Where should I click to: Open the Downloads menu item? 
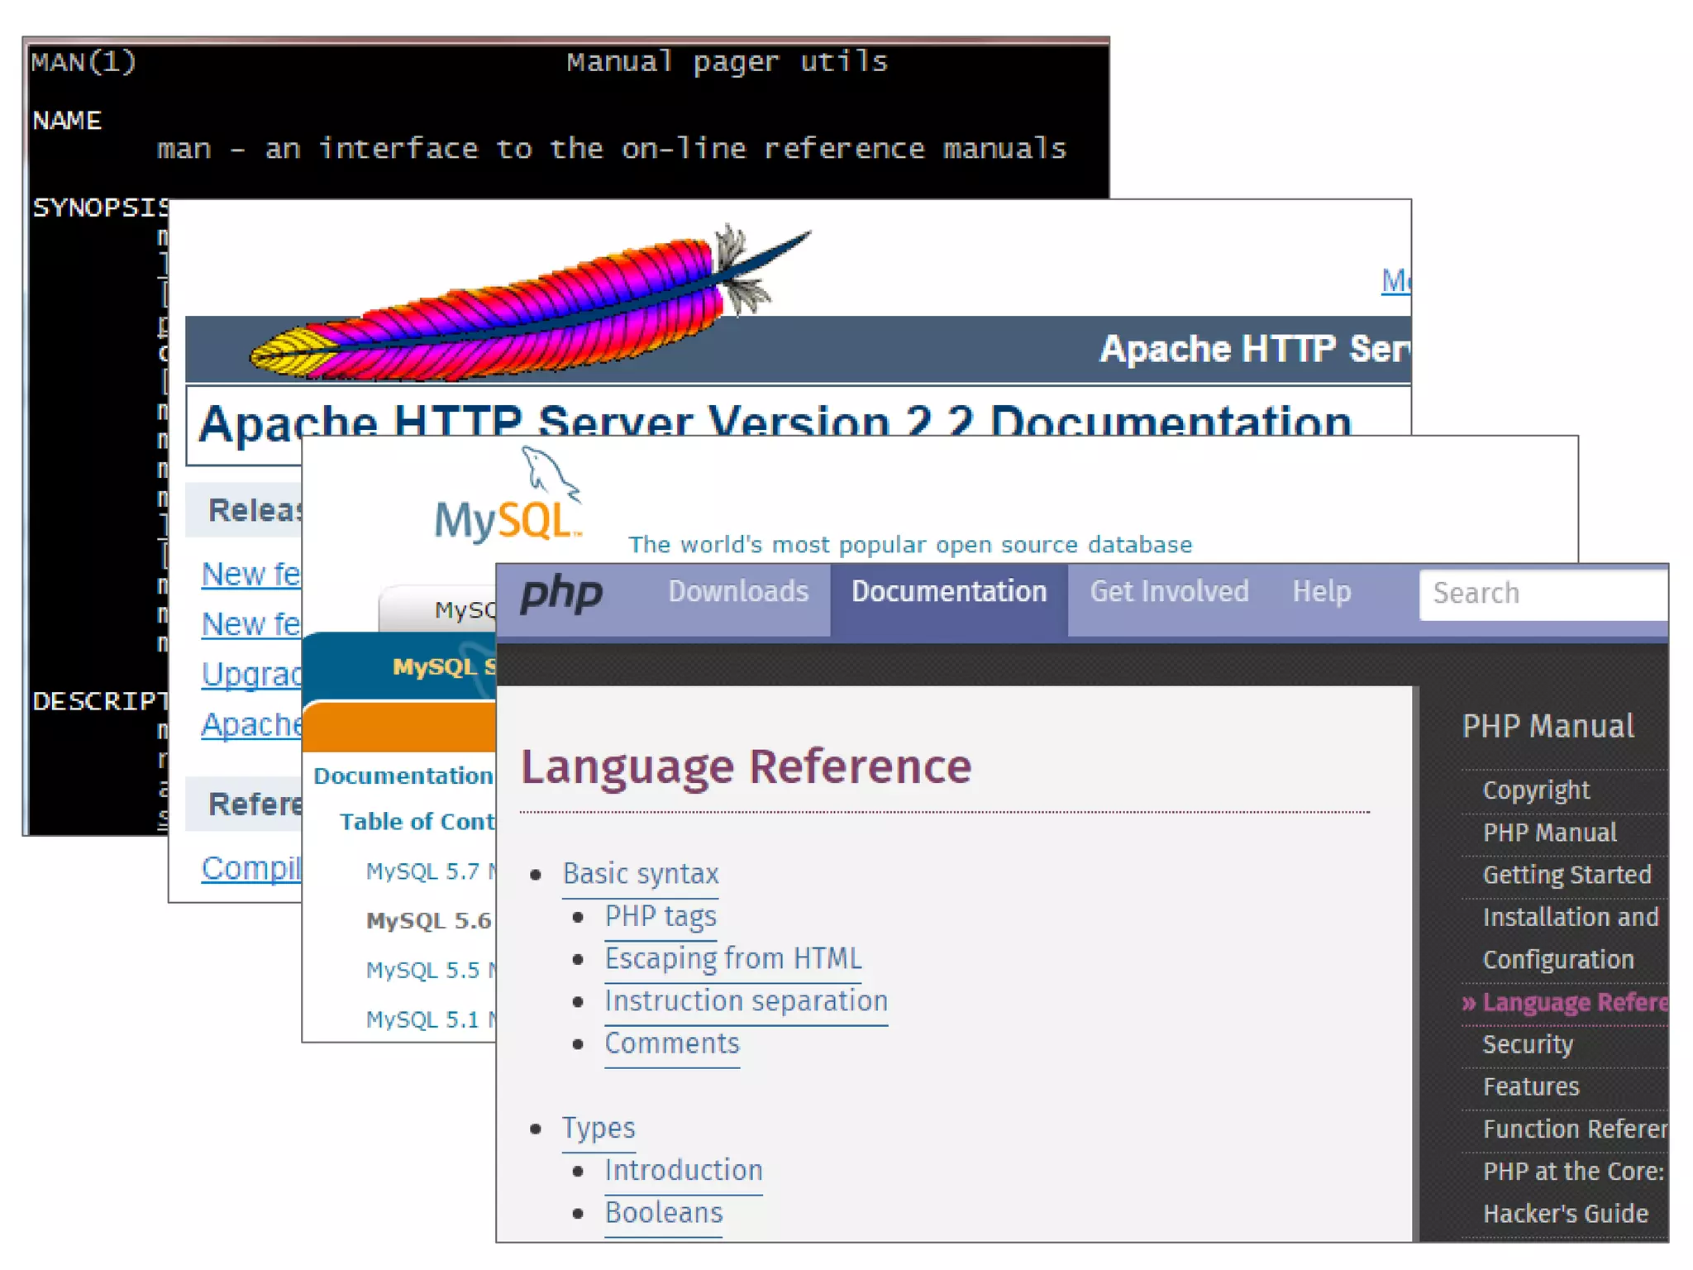[x=738, y=592]
